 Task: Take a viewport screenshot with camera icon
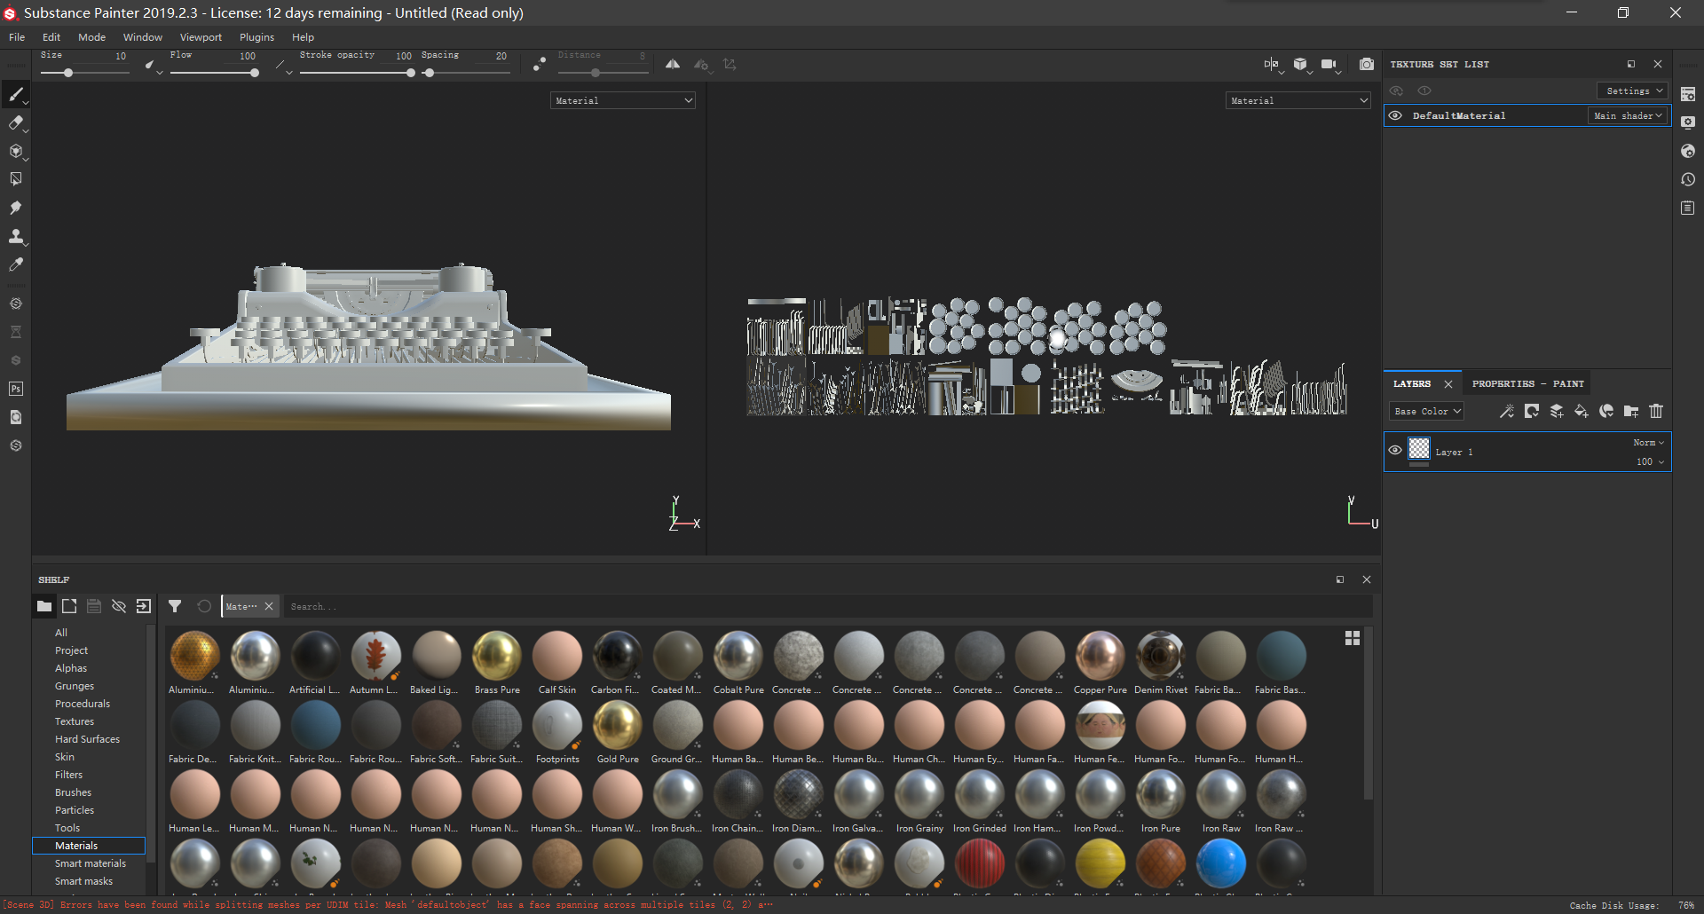point(1366,64)
